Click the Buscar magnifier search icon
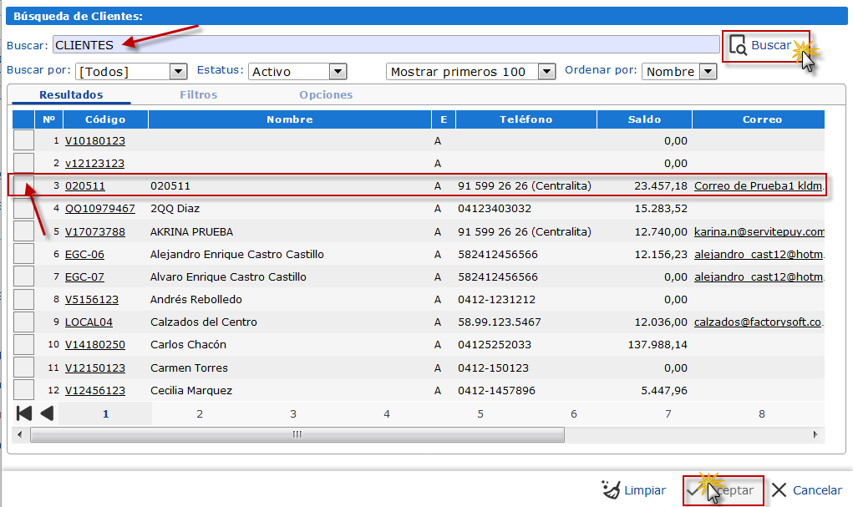853x507 pixels. (738, 46)
